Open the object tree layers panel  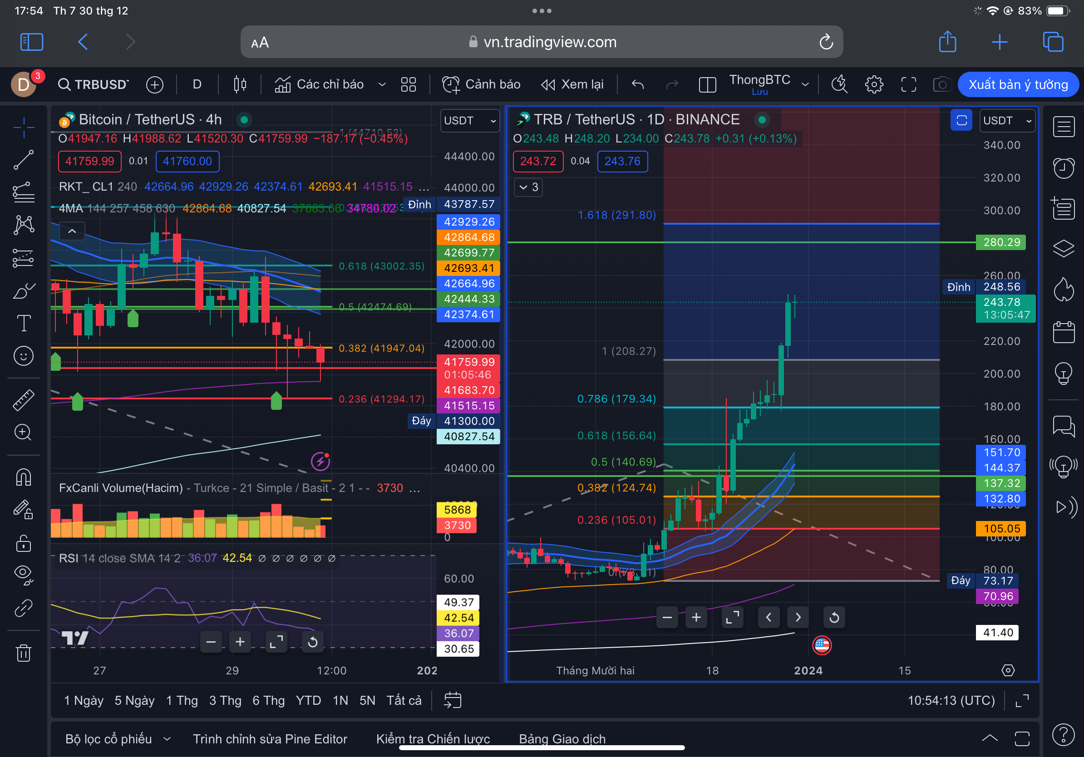click(x=1063, y=248)
